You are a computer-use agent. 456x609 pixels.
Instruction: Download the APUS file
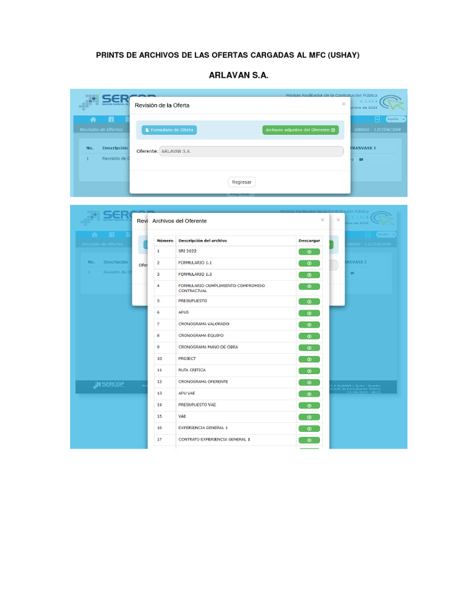[x=309, y=313]
